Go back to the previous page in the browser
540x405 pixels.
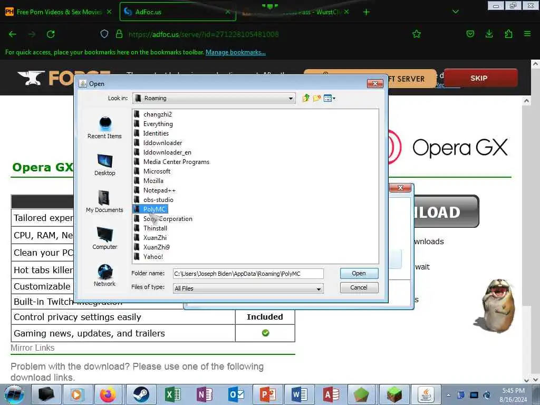[x=13, y=34]
